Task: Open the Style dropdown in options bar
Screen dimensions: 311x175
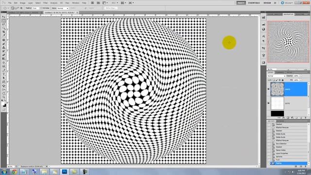Action: (x=63, y=8)
